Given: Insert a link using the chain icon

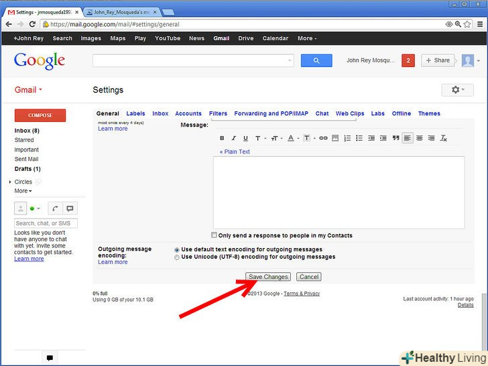Looking at the screenshot, I should (x=323, y=138).
